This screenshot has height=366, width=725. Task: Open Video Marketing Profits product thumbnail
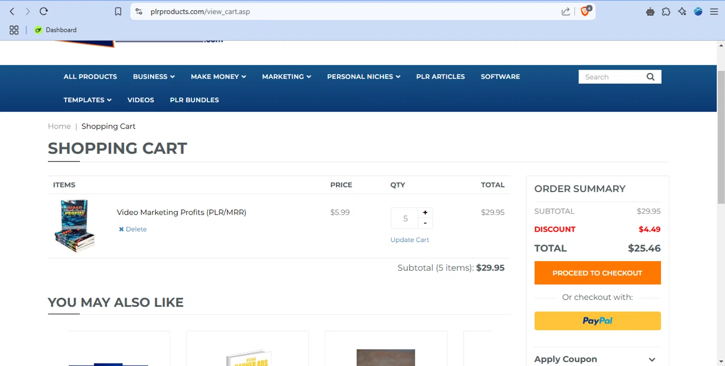(75, 225)
